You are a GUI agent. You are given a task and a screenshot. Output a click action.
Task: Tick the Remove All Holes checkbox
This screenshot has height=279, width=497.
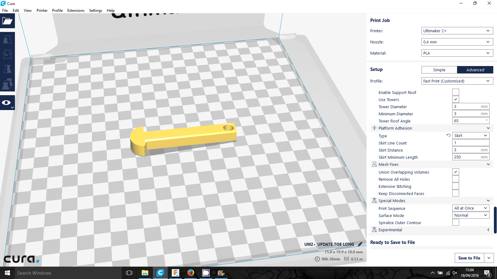(455, 179)
